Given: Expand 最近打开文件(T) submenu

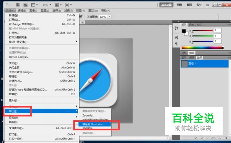Looking at the screenshot, I should [x=42, y=42].
